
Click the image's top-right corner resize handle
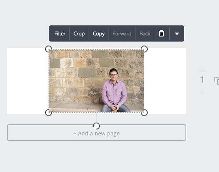(144, 49)
